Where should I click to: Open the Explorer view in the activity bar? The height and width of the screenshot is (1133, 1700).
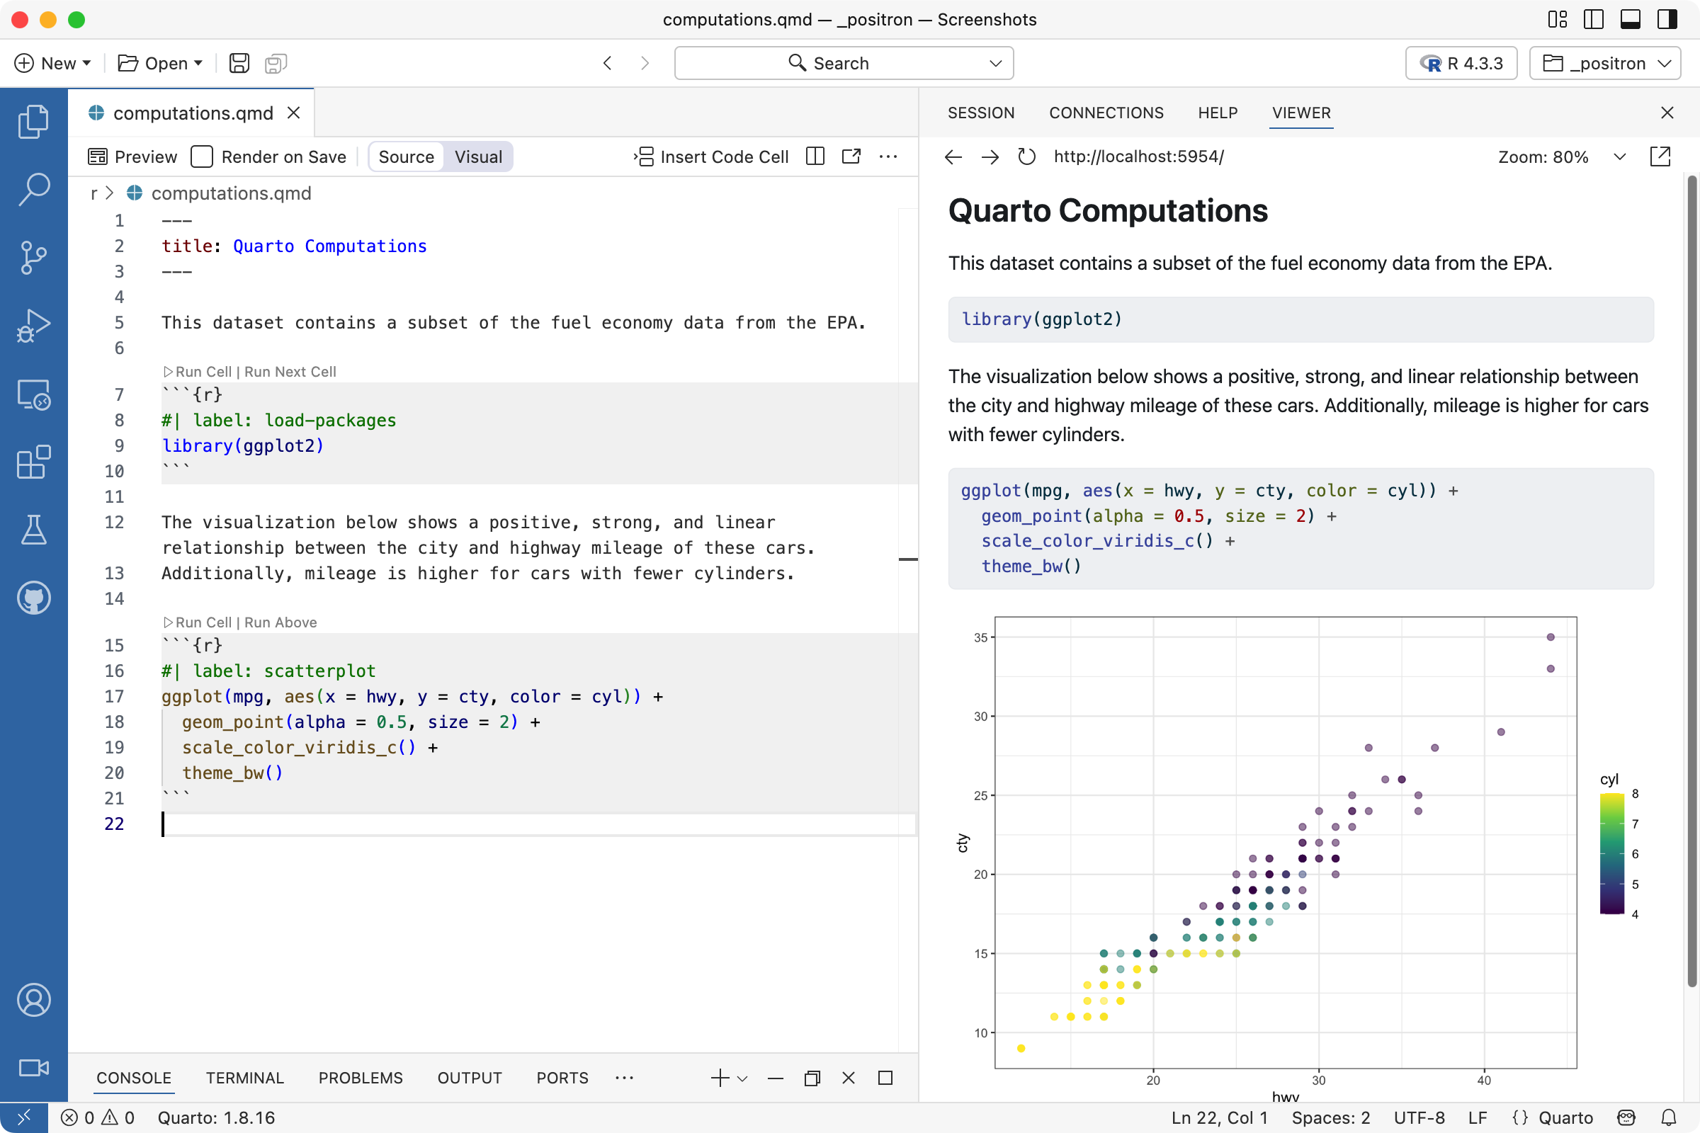pos(33,121)
